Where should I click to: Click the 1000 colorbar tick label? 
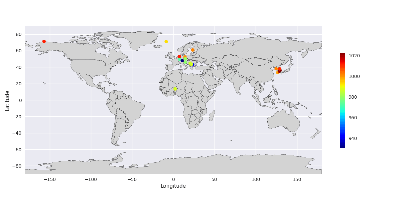coord(354,76)
